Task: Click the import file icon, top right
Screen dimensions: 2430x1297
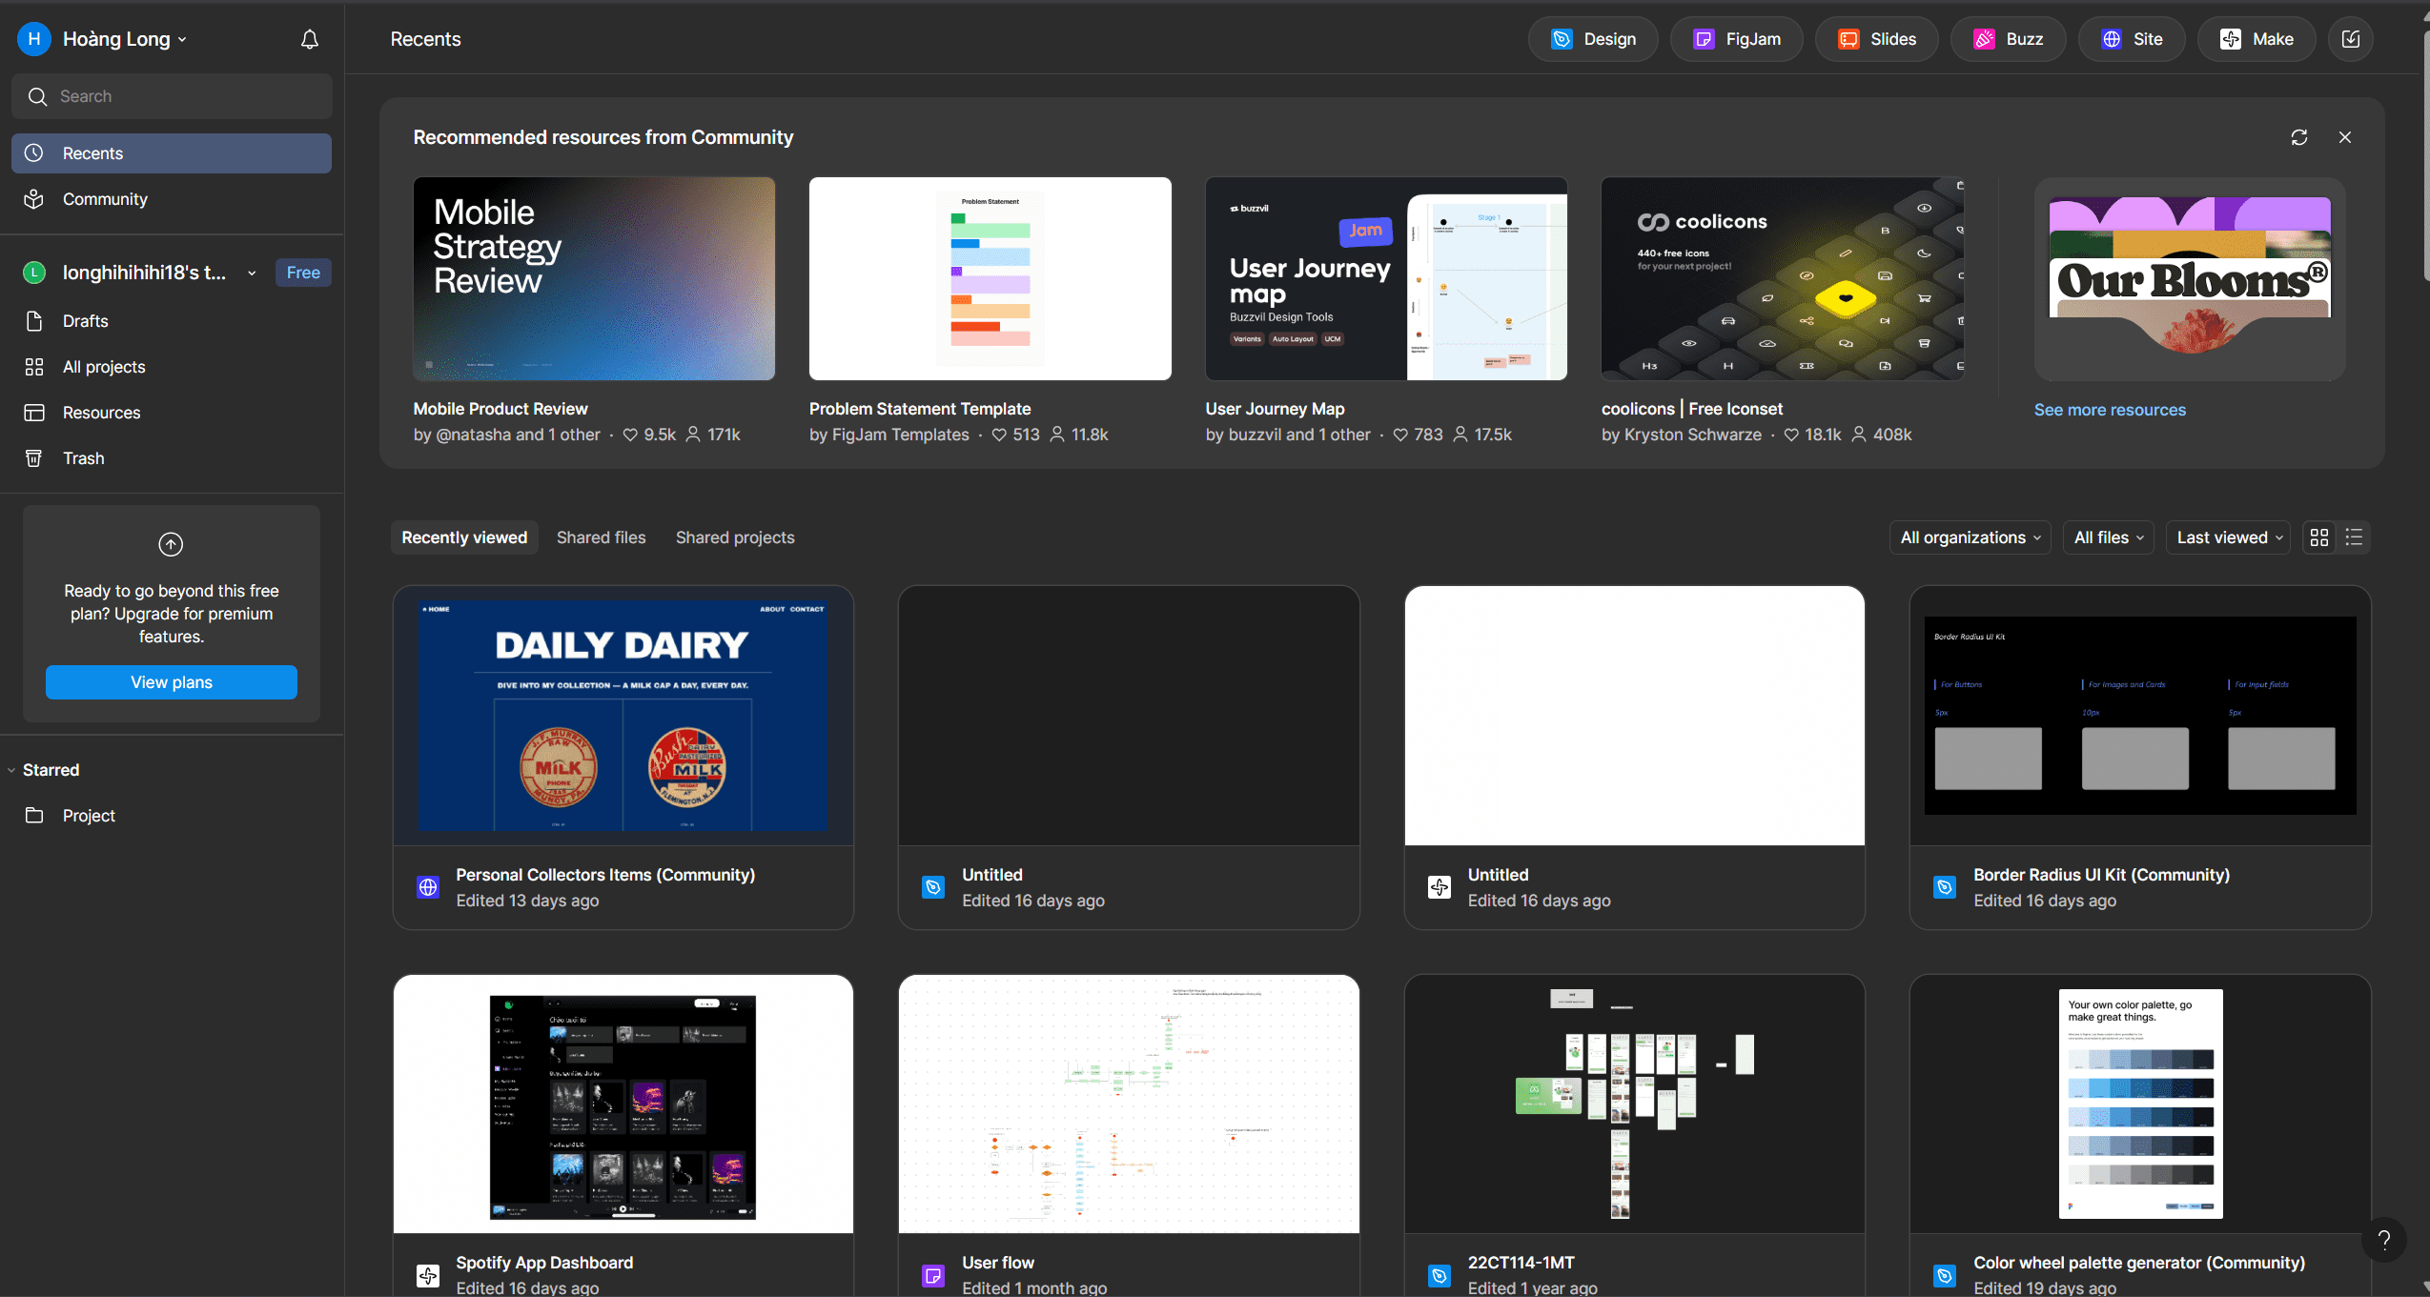Action: click(x=2350, y=39)
